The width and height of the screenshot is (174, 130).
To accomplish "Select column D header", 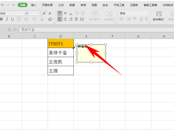I will (60, 36).
